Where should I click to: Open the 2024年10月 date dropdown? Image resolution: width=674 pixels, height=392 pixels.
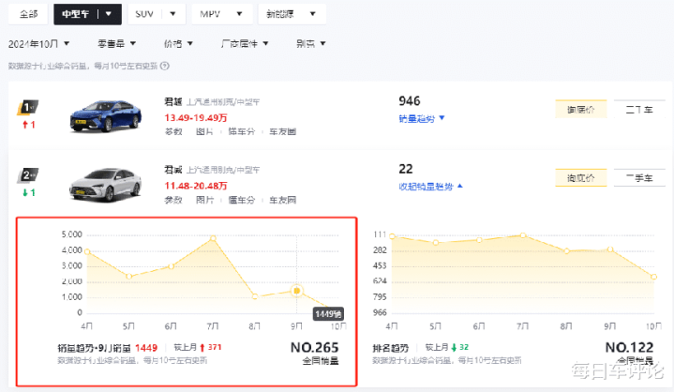tap(39, 44)
